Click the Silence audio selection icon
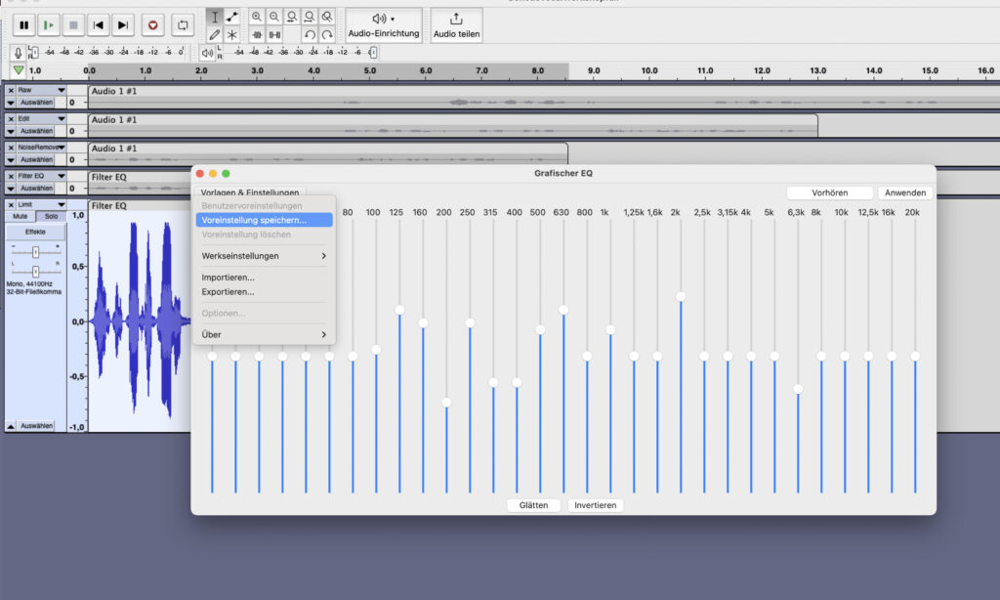This screenshot has height=600, width=1000. pos(274,34)
